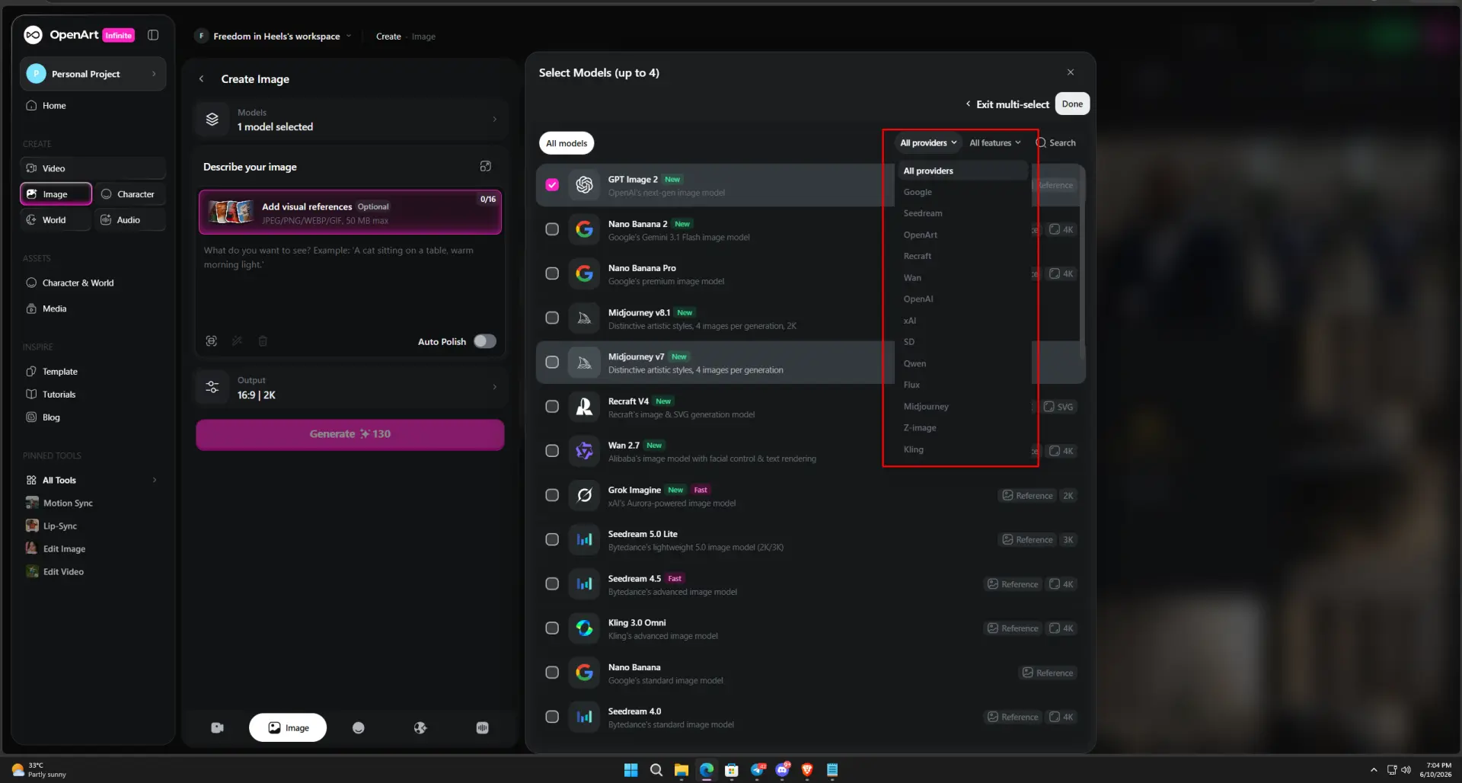Click the Midjourney v8.1 model logo
Viewport: 1462px width, 783px height.
[x=585, y=318]
